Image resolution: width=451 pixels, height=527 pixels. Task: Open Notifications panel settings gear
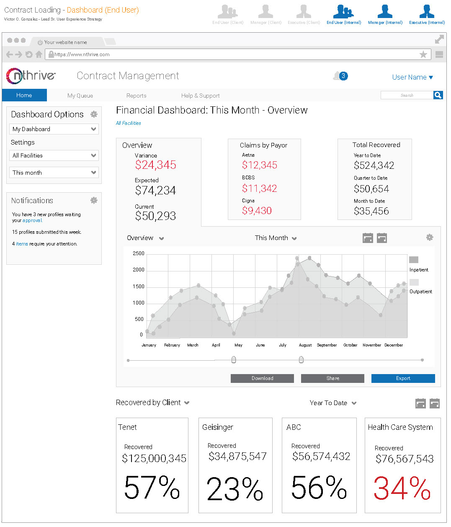tap(94, 201)
